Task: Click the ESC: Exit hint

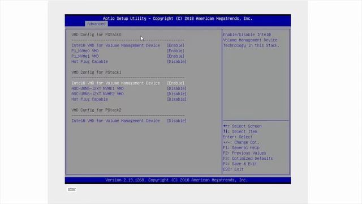Action: [x=233, y=169]
